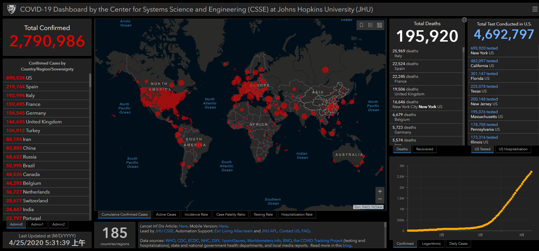Open the JHU CSSE link
The image size is (539, 251).
(164, 231)
